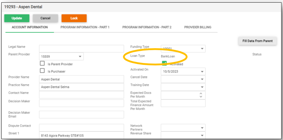Open the Training Date dropdown
The height and width of the screenshot is (140, 283).
click(x=201, y=87)
